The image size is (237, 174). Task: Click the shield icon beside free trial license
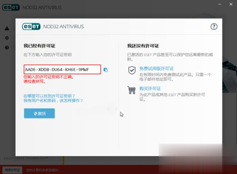(x=132, y=70)
